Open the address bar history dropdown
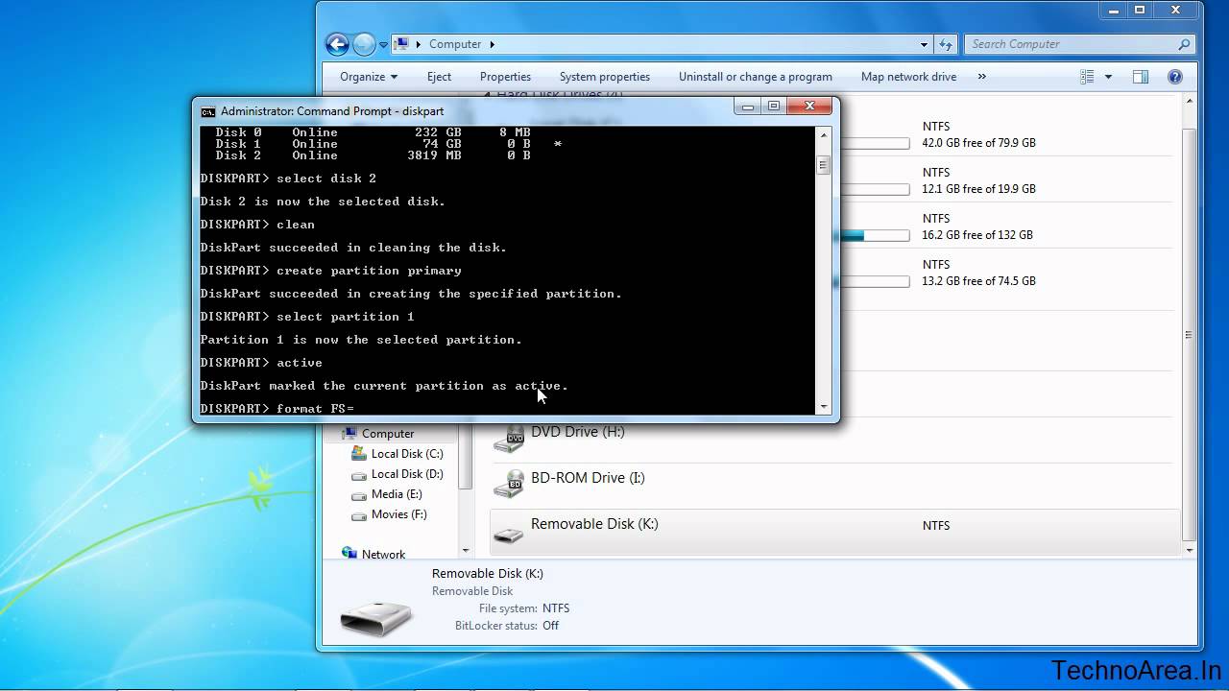 coord(925,44)
